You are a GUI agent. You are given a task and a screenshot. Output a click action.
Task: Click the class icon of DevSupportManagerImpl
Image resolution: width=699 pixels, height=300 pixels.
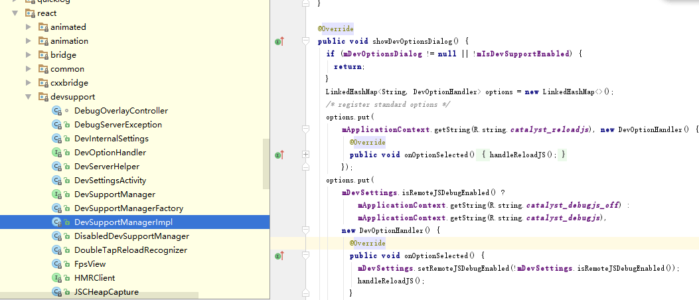click(x=56, y=222)
